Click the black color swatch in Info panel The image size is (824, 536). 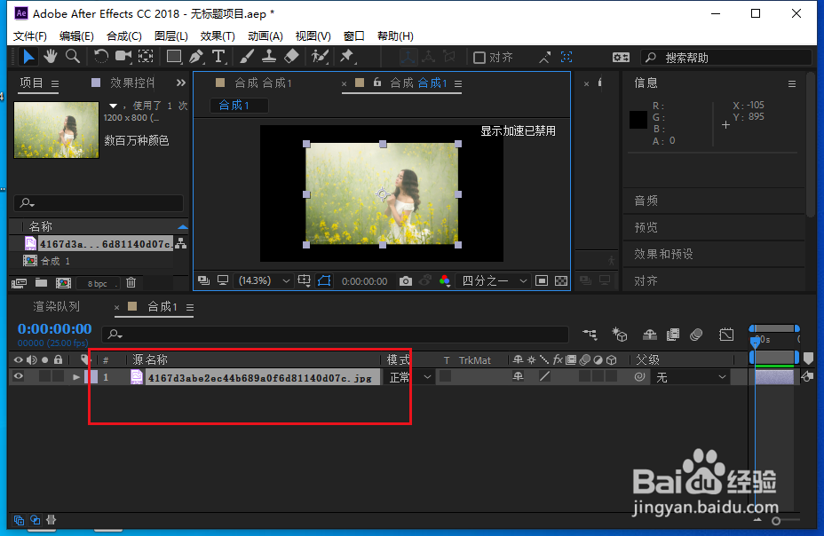click(x=638, y=120)
